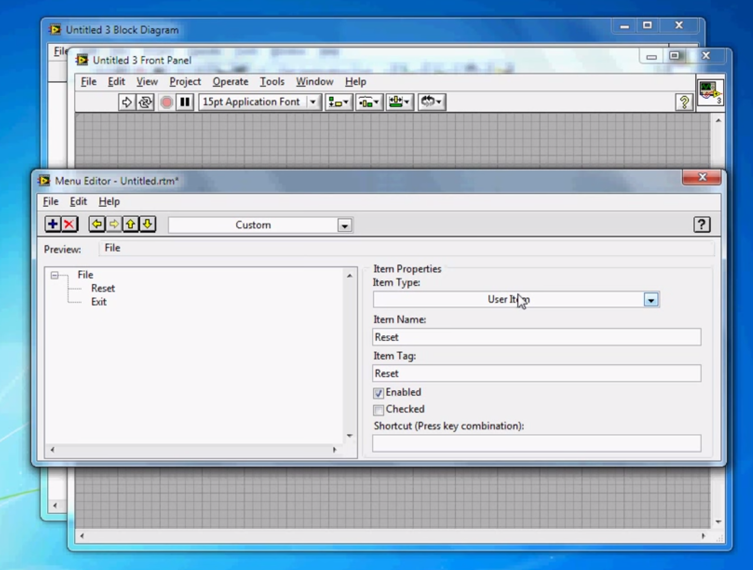Click the move item left arrow
Viewport: 753px width, 570px height.
pos(97,224)
